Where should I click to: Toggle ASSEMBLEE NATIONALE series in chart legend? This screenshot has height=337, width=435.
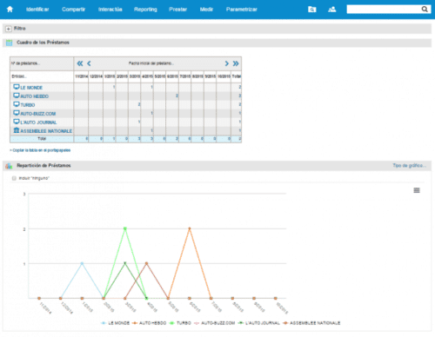pyautogui.click(x=311, y=323)
